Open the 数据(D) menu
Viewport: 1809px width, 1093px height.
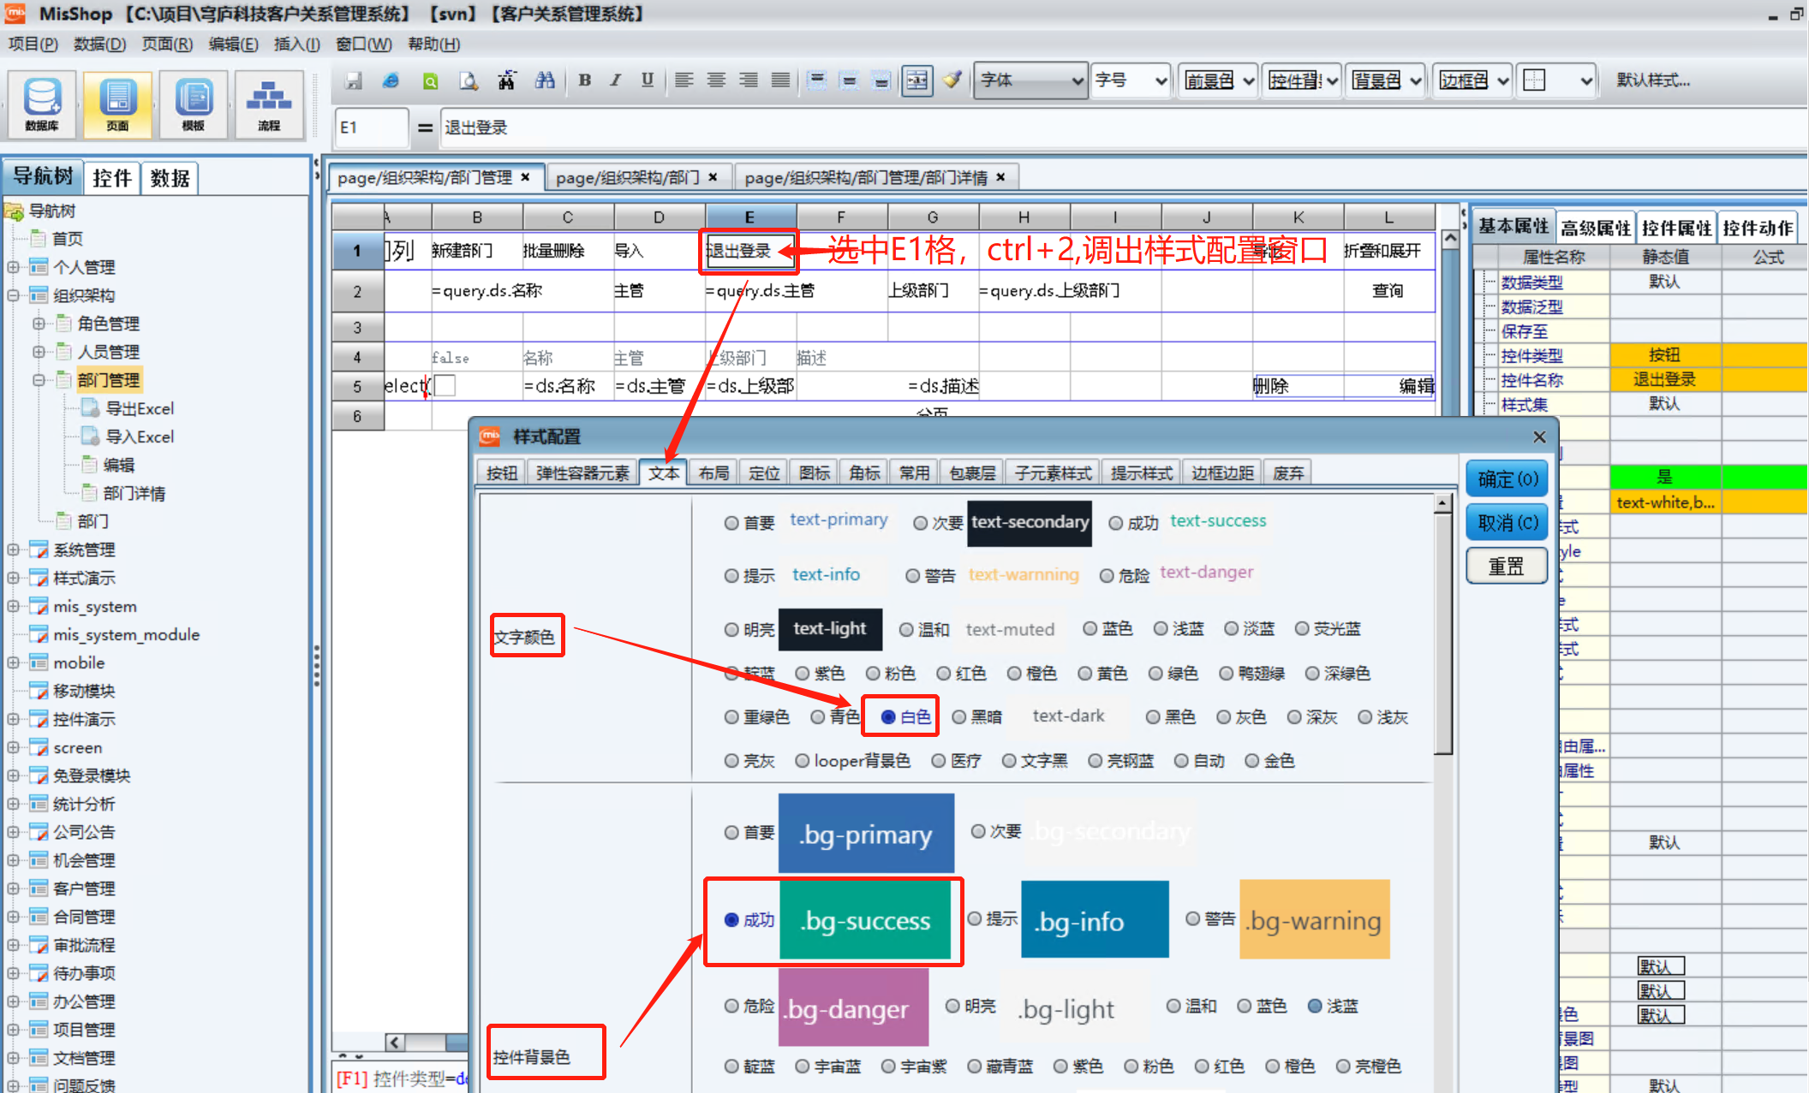[x=99, y=44]
